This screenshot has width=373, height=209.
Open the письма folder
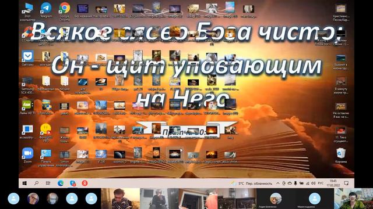65,84
